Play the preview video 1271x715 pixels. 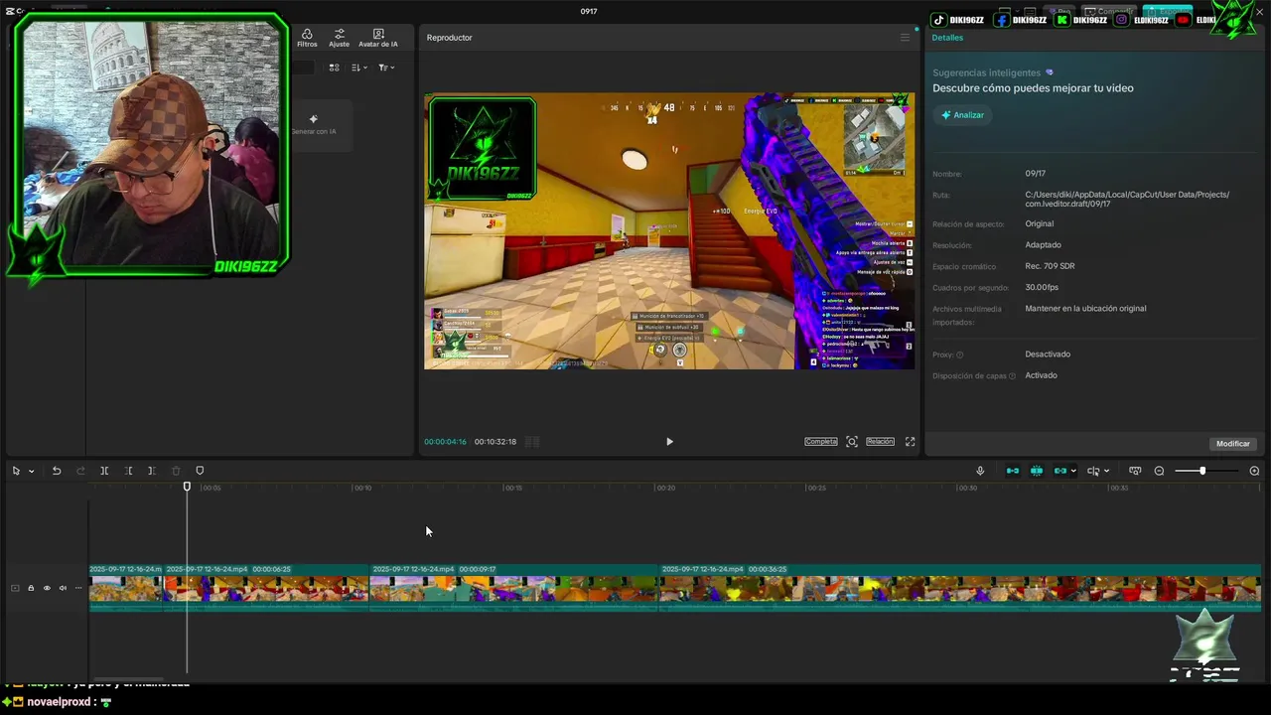tap(669, 442)
